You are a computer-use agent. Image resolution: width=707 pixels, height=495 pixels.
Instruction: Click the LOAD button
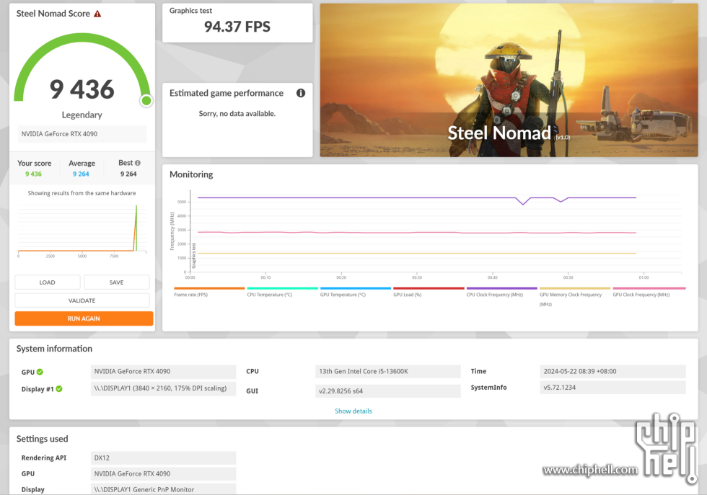click(48, 282)
